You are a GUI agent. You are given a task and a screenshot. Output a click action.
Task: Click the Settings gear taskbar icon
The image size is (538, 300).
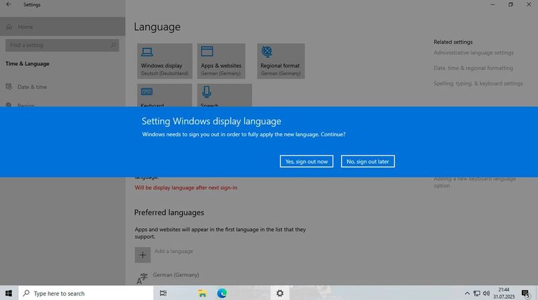point(280,293)
